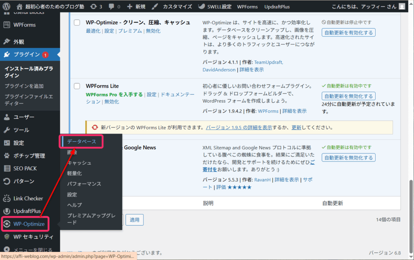This screenshot has width=414, height=260.
Task: Open the SEO PACK sidebar menu
Action: (x=25, y=168)
